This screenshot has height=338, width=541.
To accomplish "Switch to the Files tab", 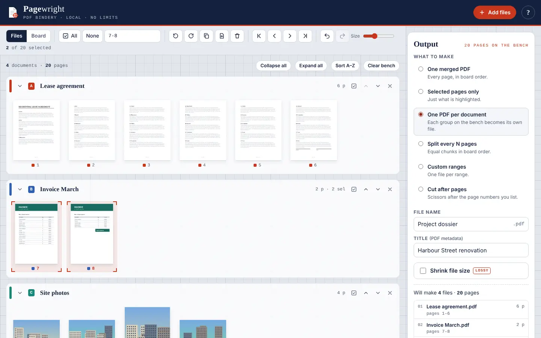I will 17,36.
